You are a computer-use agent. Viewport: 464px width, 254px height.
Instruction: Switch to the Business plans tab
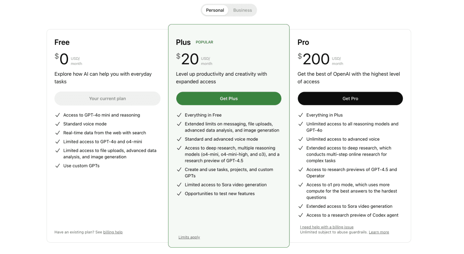[242, 10]
